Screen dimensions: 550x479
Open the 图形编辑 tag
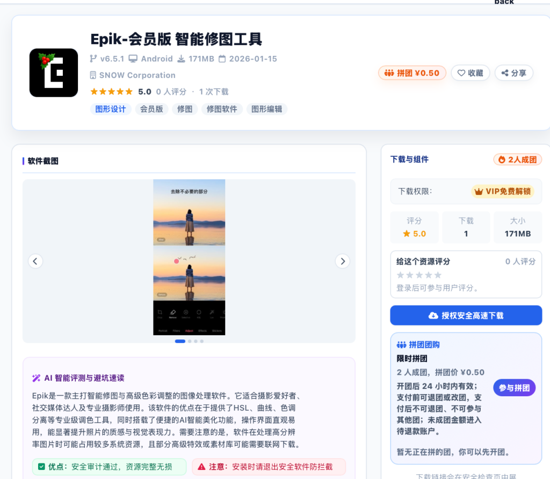(x=266, y=109)
